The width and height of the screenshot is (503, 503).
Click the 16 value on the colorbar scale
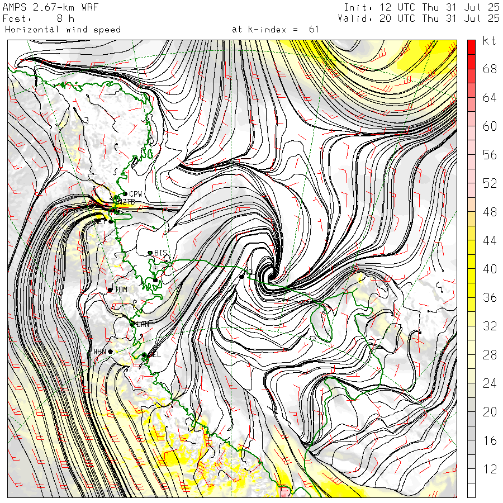[490, 440]
